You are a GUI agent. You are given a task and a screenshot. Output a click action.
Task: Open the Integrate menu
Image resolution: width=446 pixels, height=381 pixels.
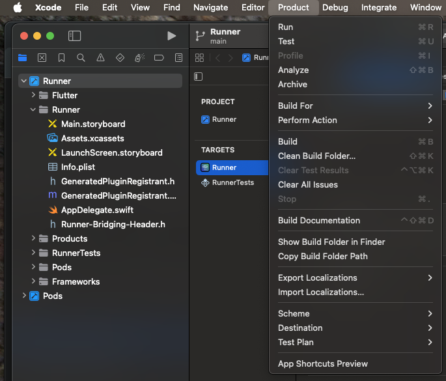379,8
